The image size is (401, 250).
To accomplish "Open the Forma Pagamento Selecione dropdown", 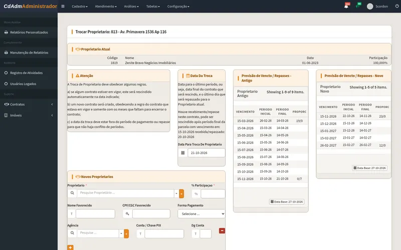I will (x=202, y=214).
